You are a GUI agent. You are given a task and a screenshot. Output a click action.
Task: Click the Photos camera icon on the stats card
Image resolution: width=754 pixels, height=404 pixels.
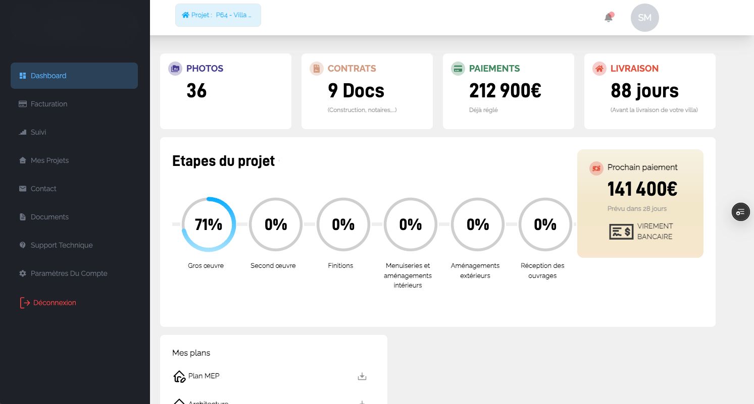[175, 69]
